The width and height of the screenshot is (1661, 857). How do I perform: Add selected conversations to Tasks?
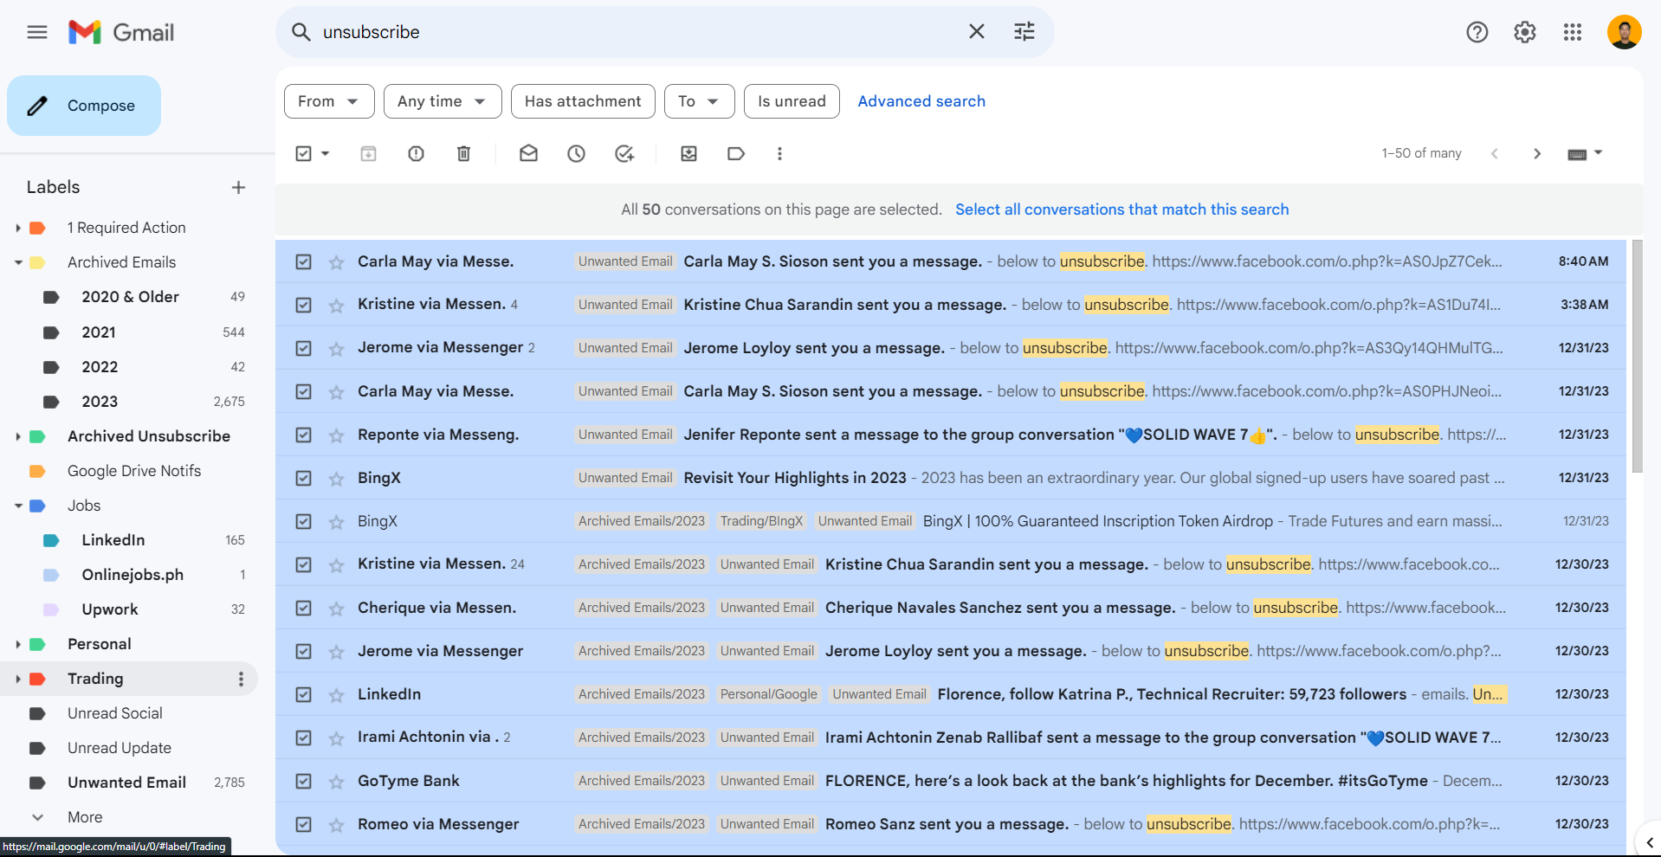[624, 153]
